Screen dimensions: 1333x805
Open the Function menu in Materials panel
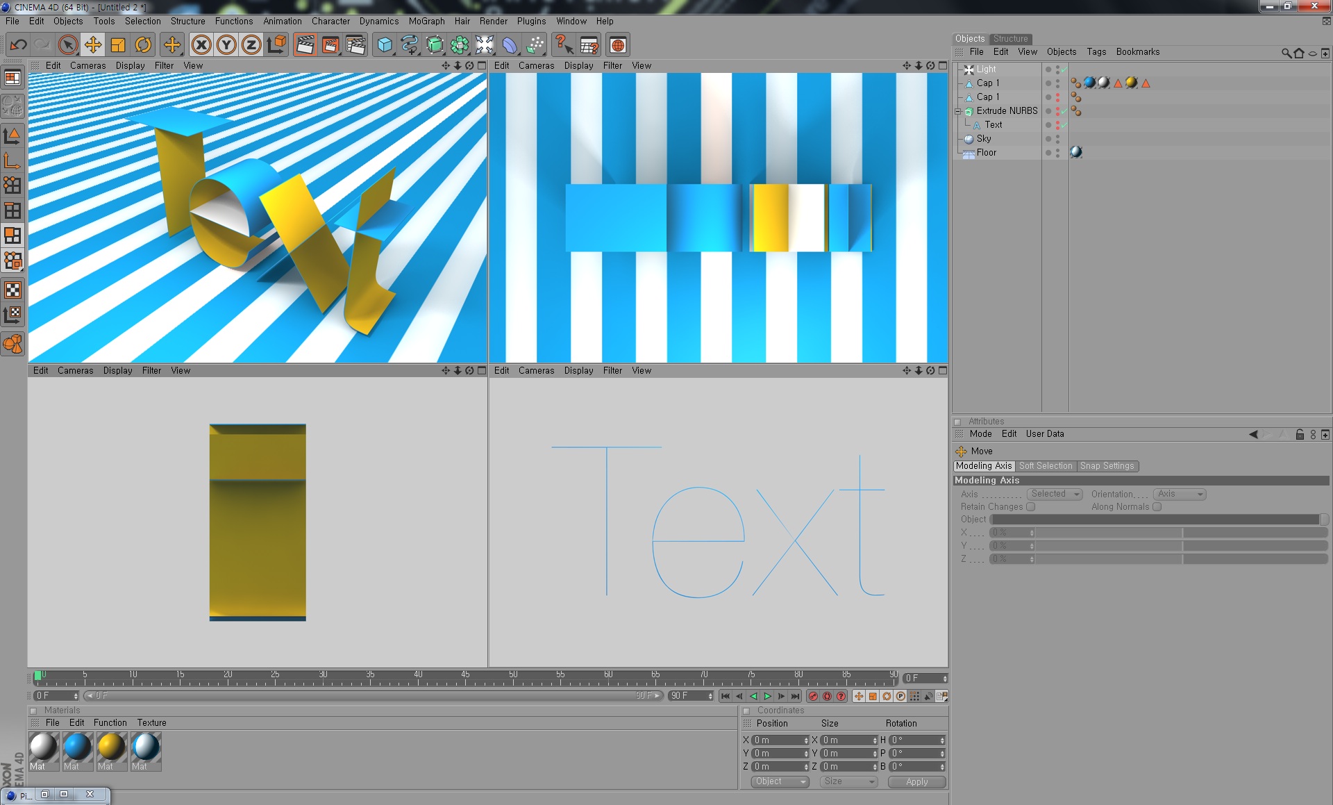[110, 723]
